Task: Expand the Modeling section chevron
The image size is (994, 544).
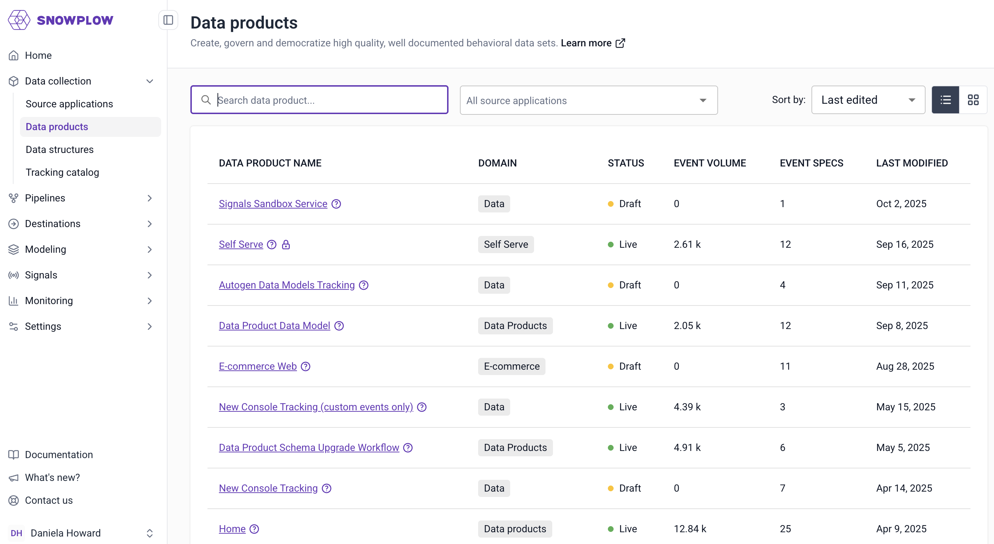Action: pos(150,249)
